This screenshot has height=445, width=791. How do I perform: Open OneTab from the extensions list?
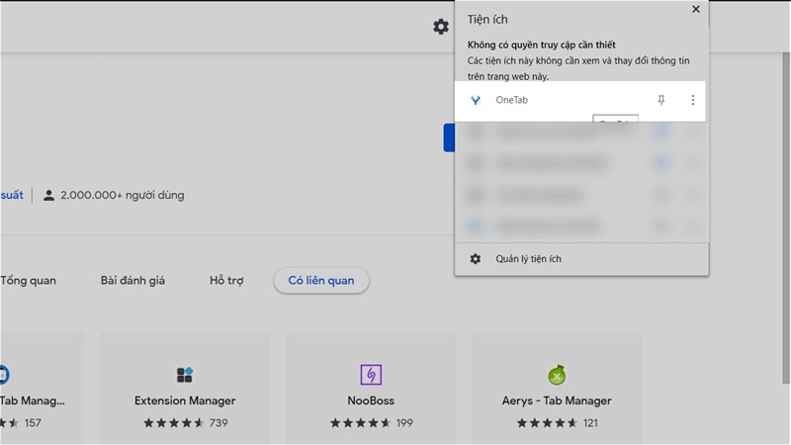(x=580, y=101)
